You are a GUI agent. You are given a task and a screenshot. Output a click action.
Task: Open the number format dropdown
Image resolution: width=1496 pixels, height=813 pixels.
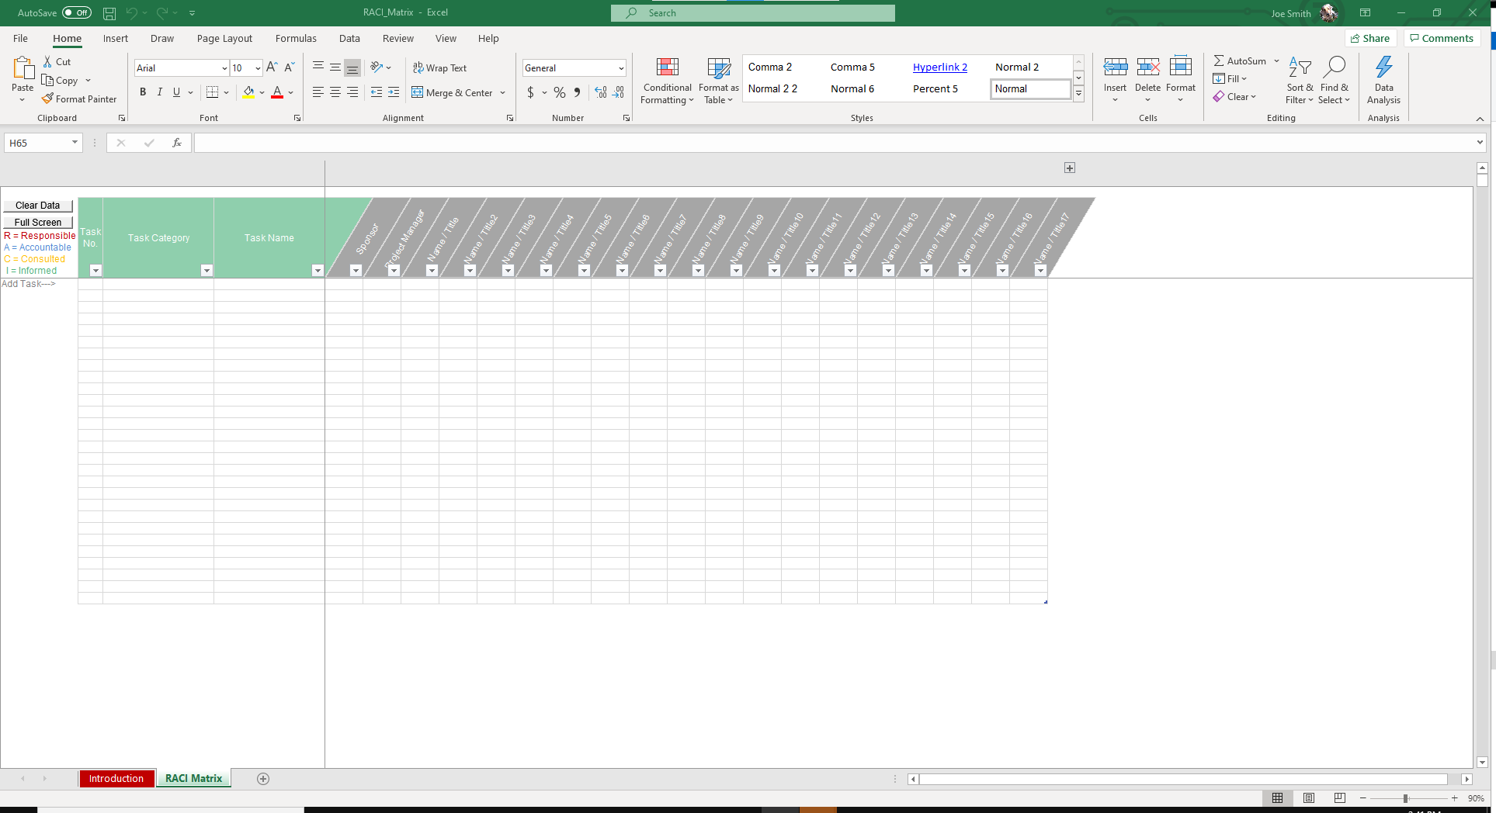(621, 68)
